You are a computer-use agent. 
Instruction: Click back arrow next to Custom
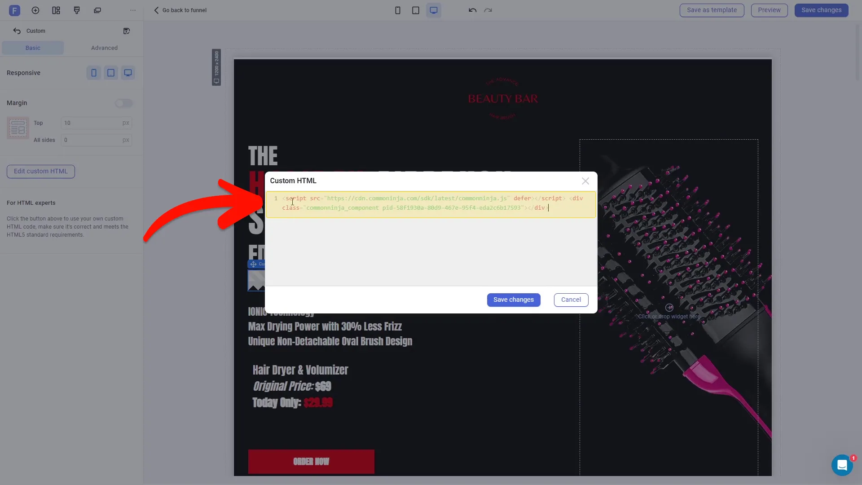pyautogui.click(x=17, y=31)
